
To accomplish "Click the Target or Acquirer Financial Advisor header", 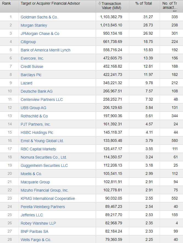I will (x=50, y=3).
